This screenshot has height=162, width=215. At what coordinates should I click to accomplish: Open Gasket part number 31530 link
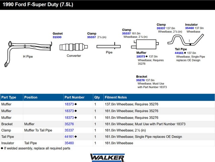pos(57,37)
